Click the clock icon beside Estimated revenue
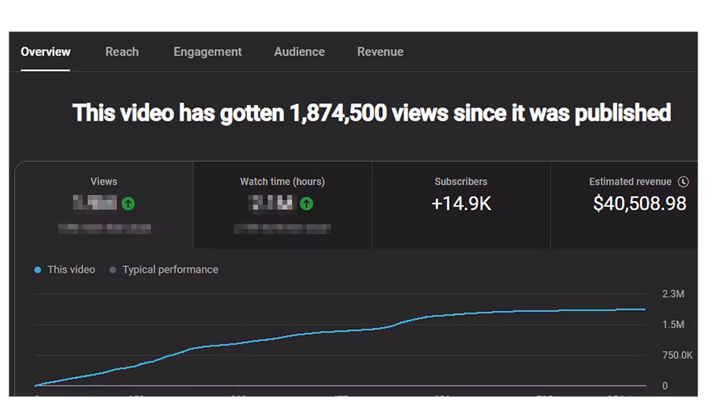Screen dimensions: 719x405 (683, 182)
